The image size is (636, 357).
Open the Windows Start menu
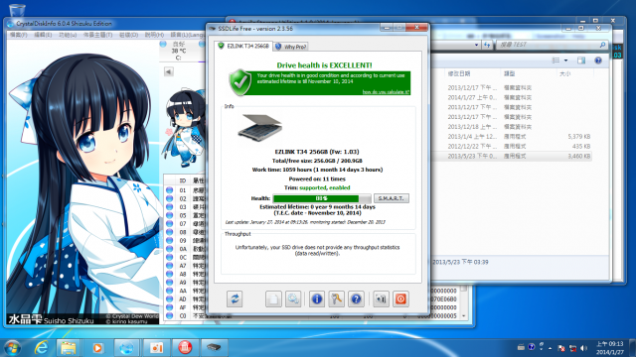[x=12, y=347]
